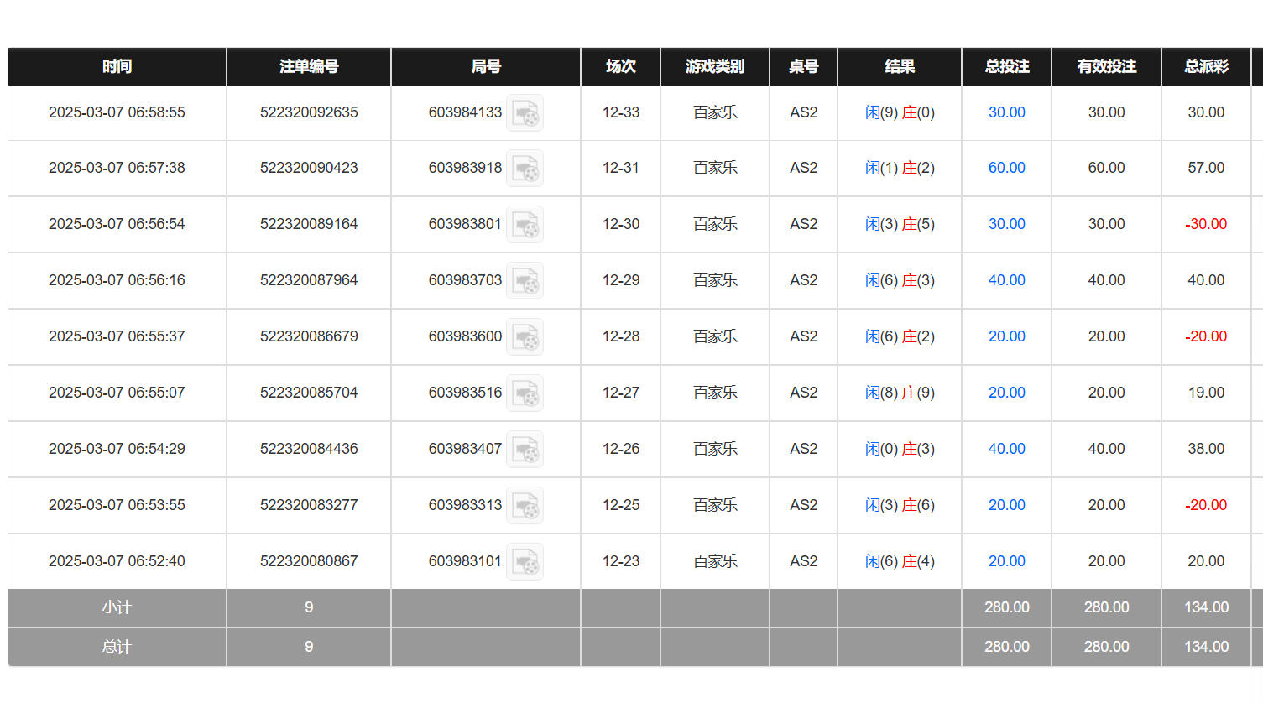Image resolution: width=1263 pixels, height=703 pixels.
Task: Open the 20.00 bet link for order 522320080867
Action: [1006, 561]
